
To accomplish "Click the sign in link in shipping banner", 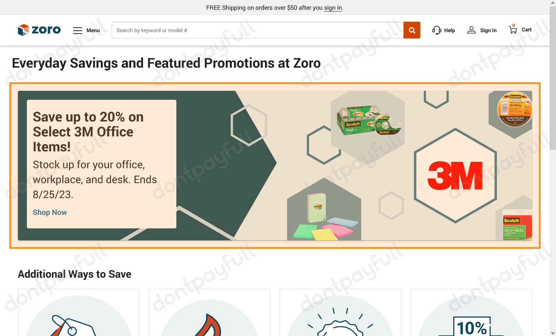I will click(x=333, y=7).
